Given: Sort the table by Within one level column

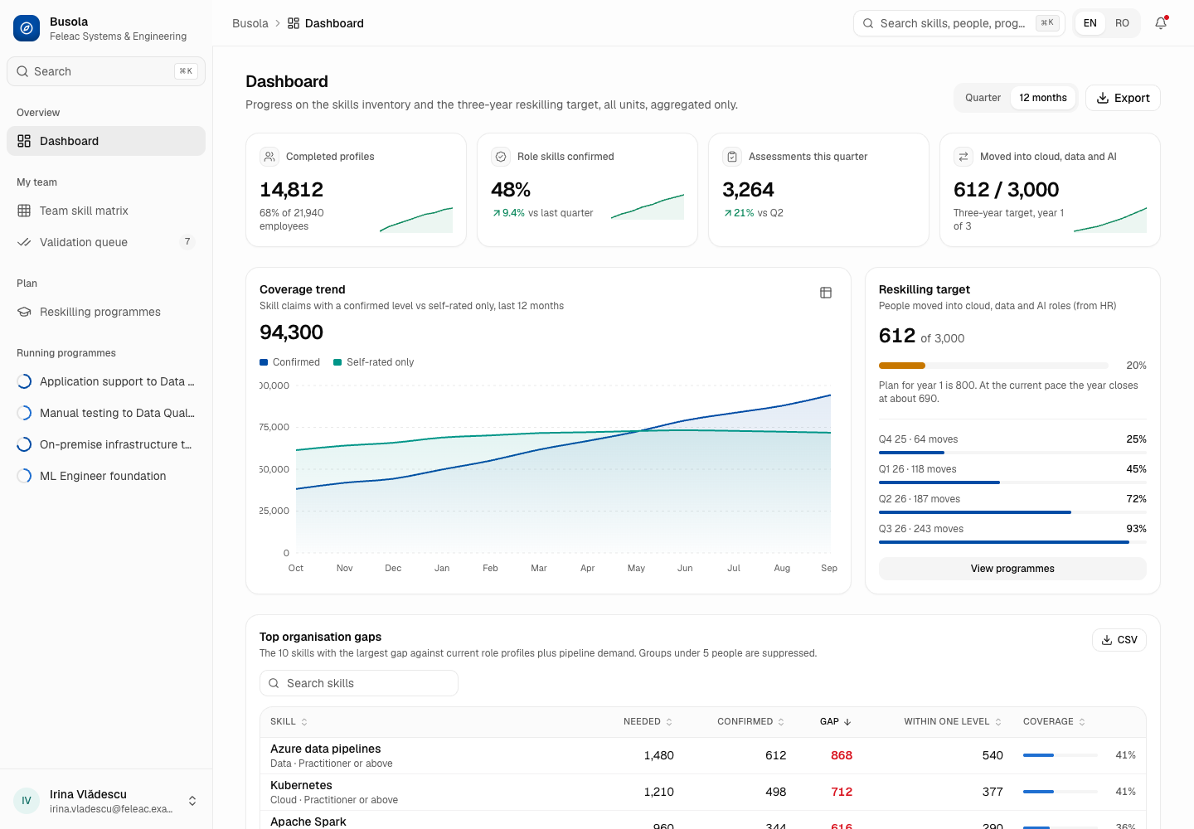Looking at the screenshot, I should (x=953, y=722).
